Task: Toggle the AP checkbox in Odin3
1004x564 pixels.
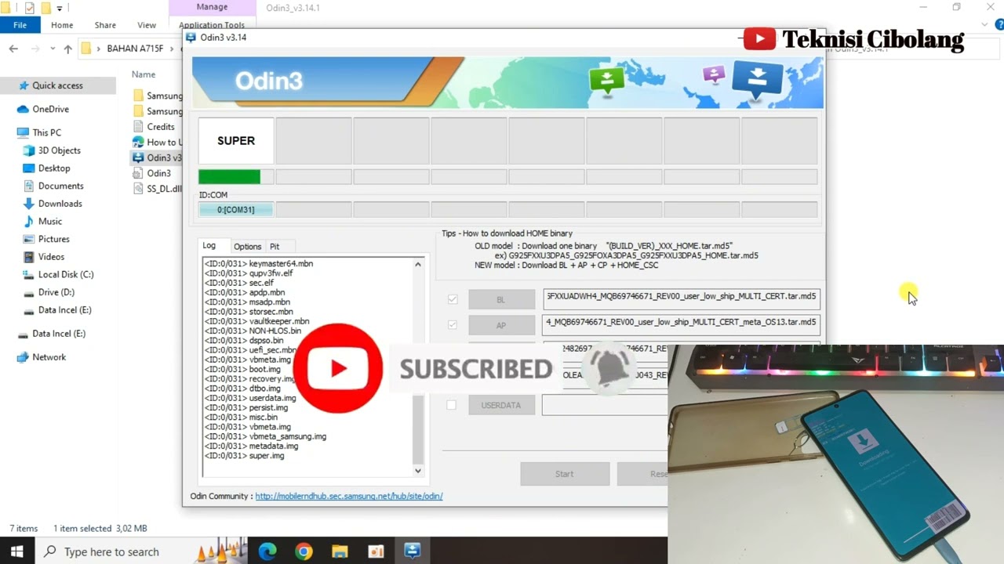Action: 453,325
